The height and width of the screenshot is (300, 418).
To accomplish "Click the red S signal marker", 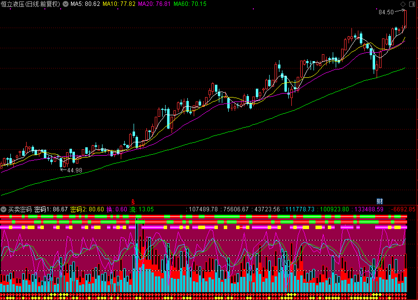I will point(133,201).
